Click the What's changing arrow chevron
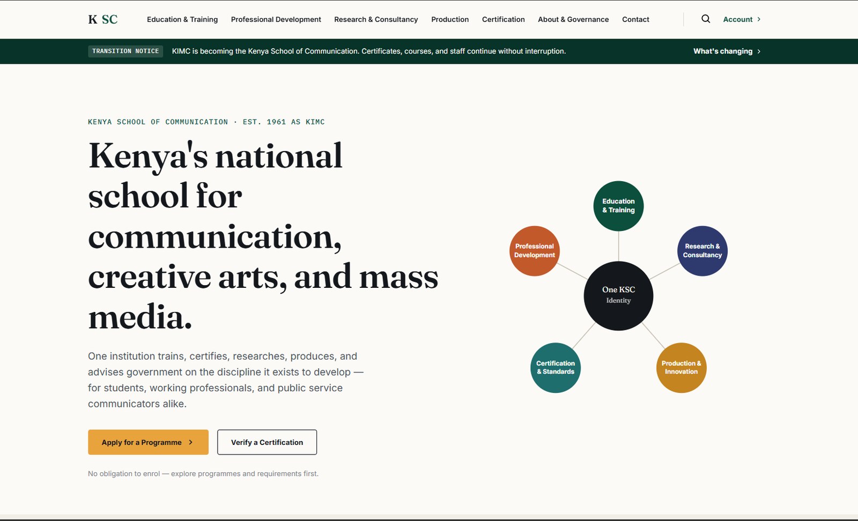Image resolution: width=858 pixels, height=521 pixels. click(759, 51)
